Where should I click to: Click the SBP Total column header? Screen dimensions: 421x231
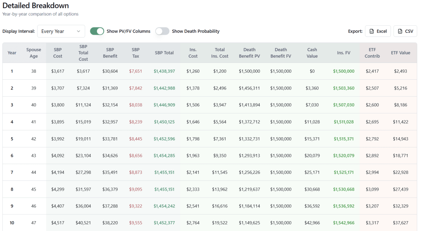(x=164, y=53)
